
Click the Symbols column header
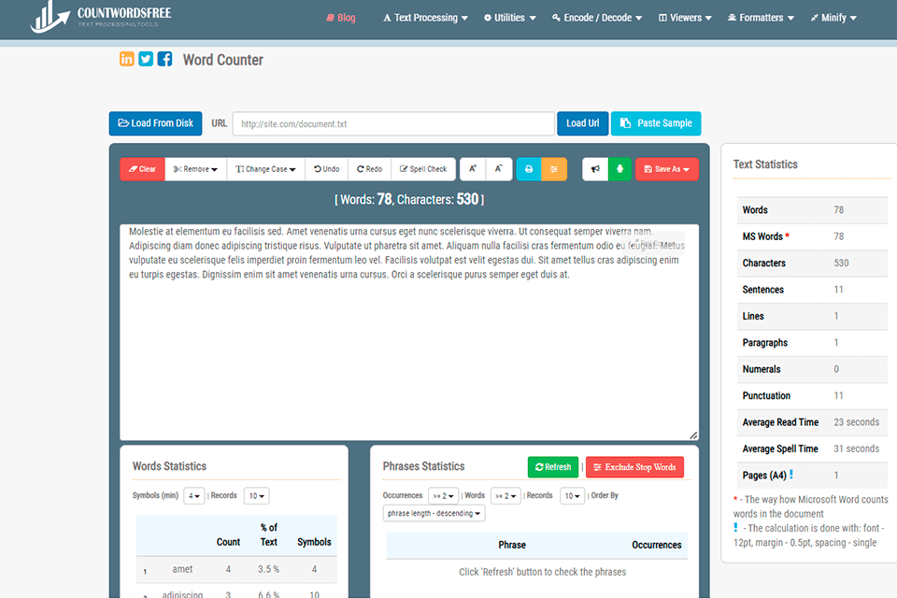pos(314,542)
